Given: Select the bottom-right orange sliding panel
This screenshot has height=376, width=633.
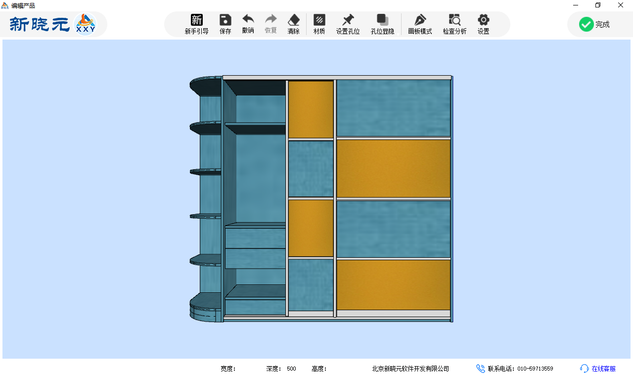Looking at the screenshot, I should [x=393, y=284].
